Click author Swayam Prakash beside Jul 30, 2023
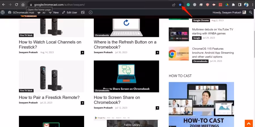 point(103,52)
